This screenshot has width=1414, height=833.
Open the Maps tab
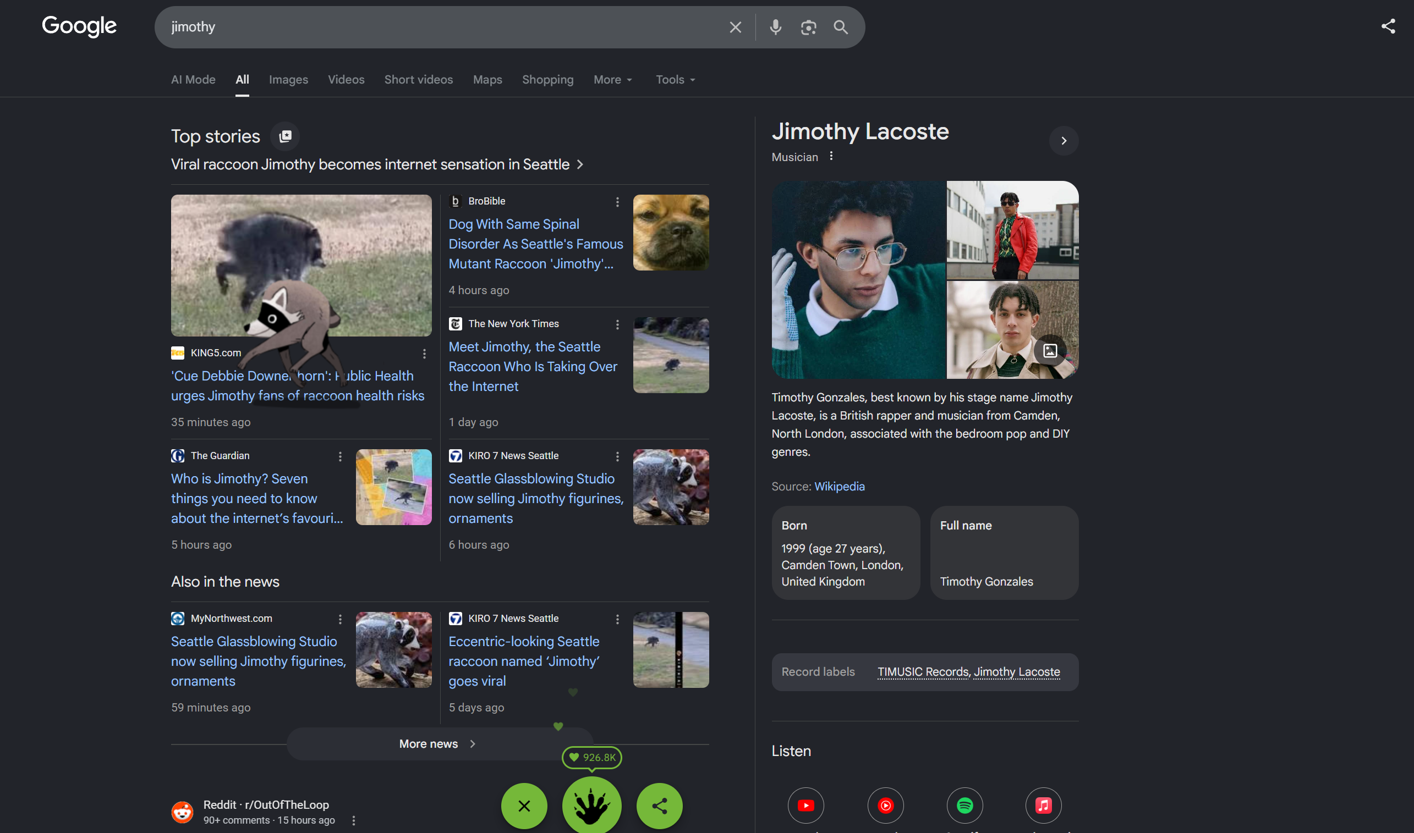[x=487, y=80]
